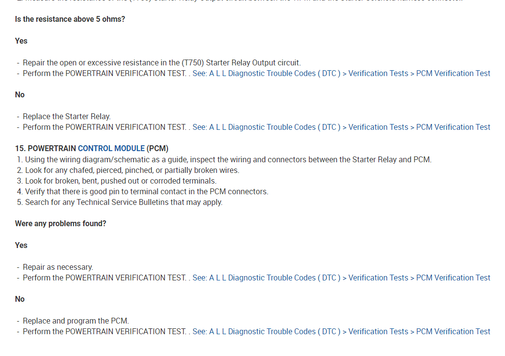
Task: Open verification link below the T750 circuit repair line
Action: [x=341, y=74]
